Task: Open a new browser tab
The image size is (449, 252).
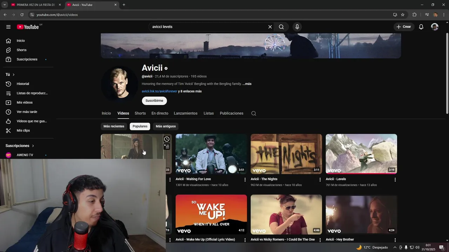Action: 124,5
